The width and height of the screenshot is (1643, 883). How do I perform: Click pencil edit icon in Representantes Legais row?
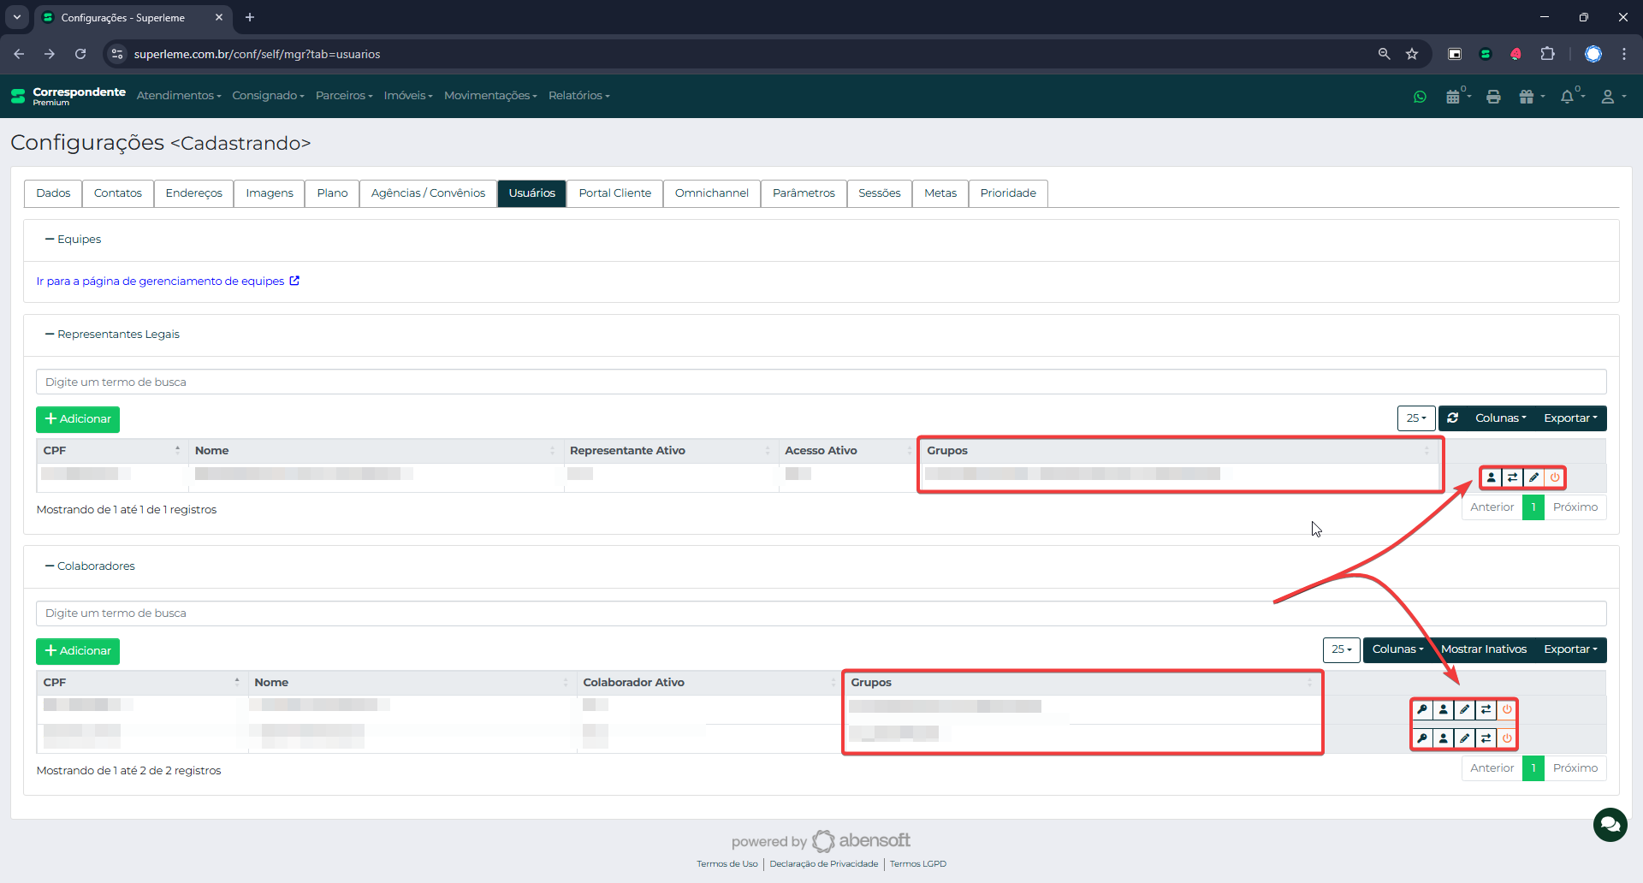1533,477
